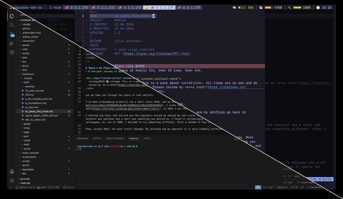This screenshot has width=343, height=199.
Task: Open 100.md in the explorer
Action: click(29, 95)
